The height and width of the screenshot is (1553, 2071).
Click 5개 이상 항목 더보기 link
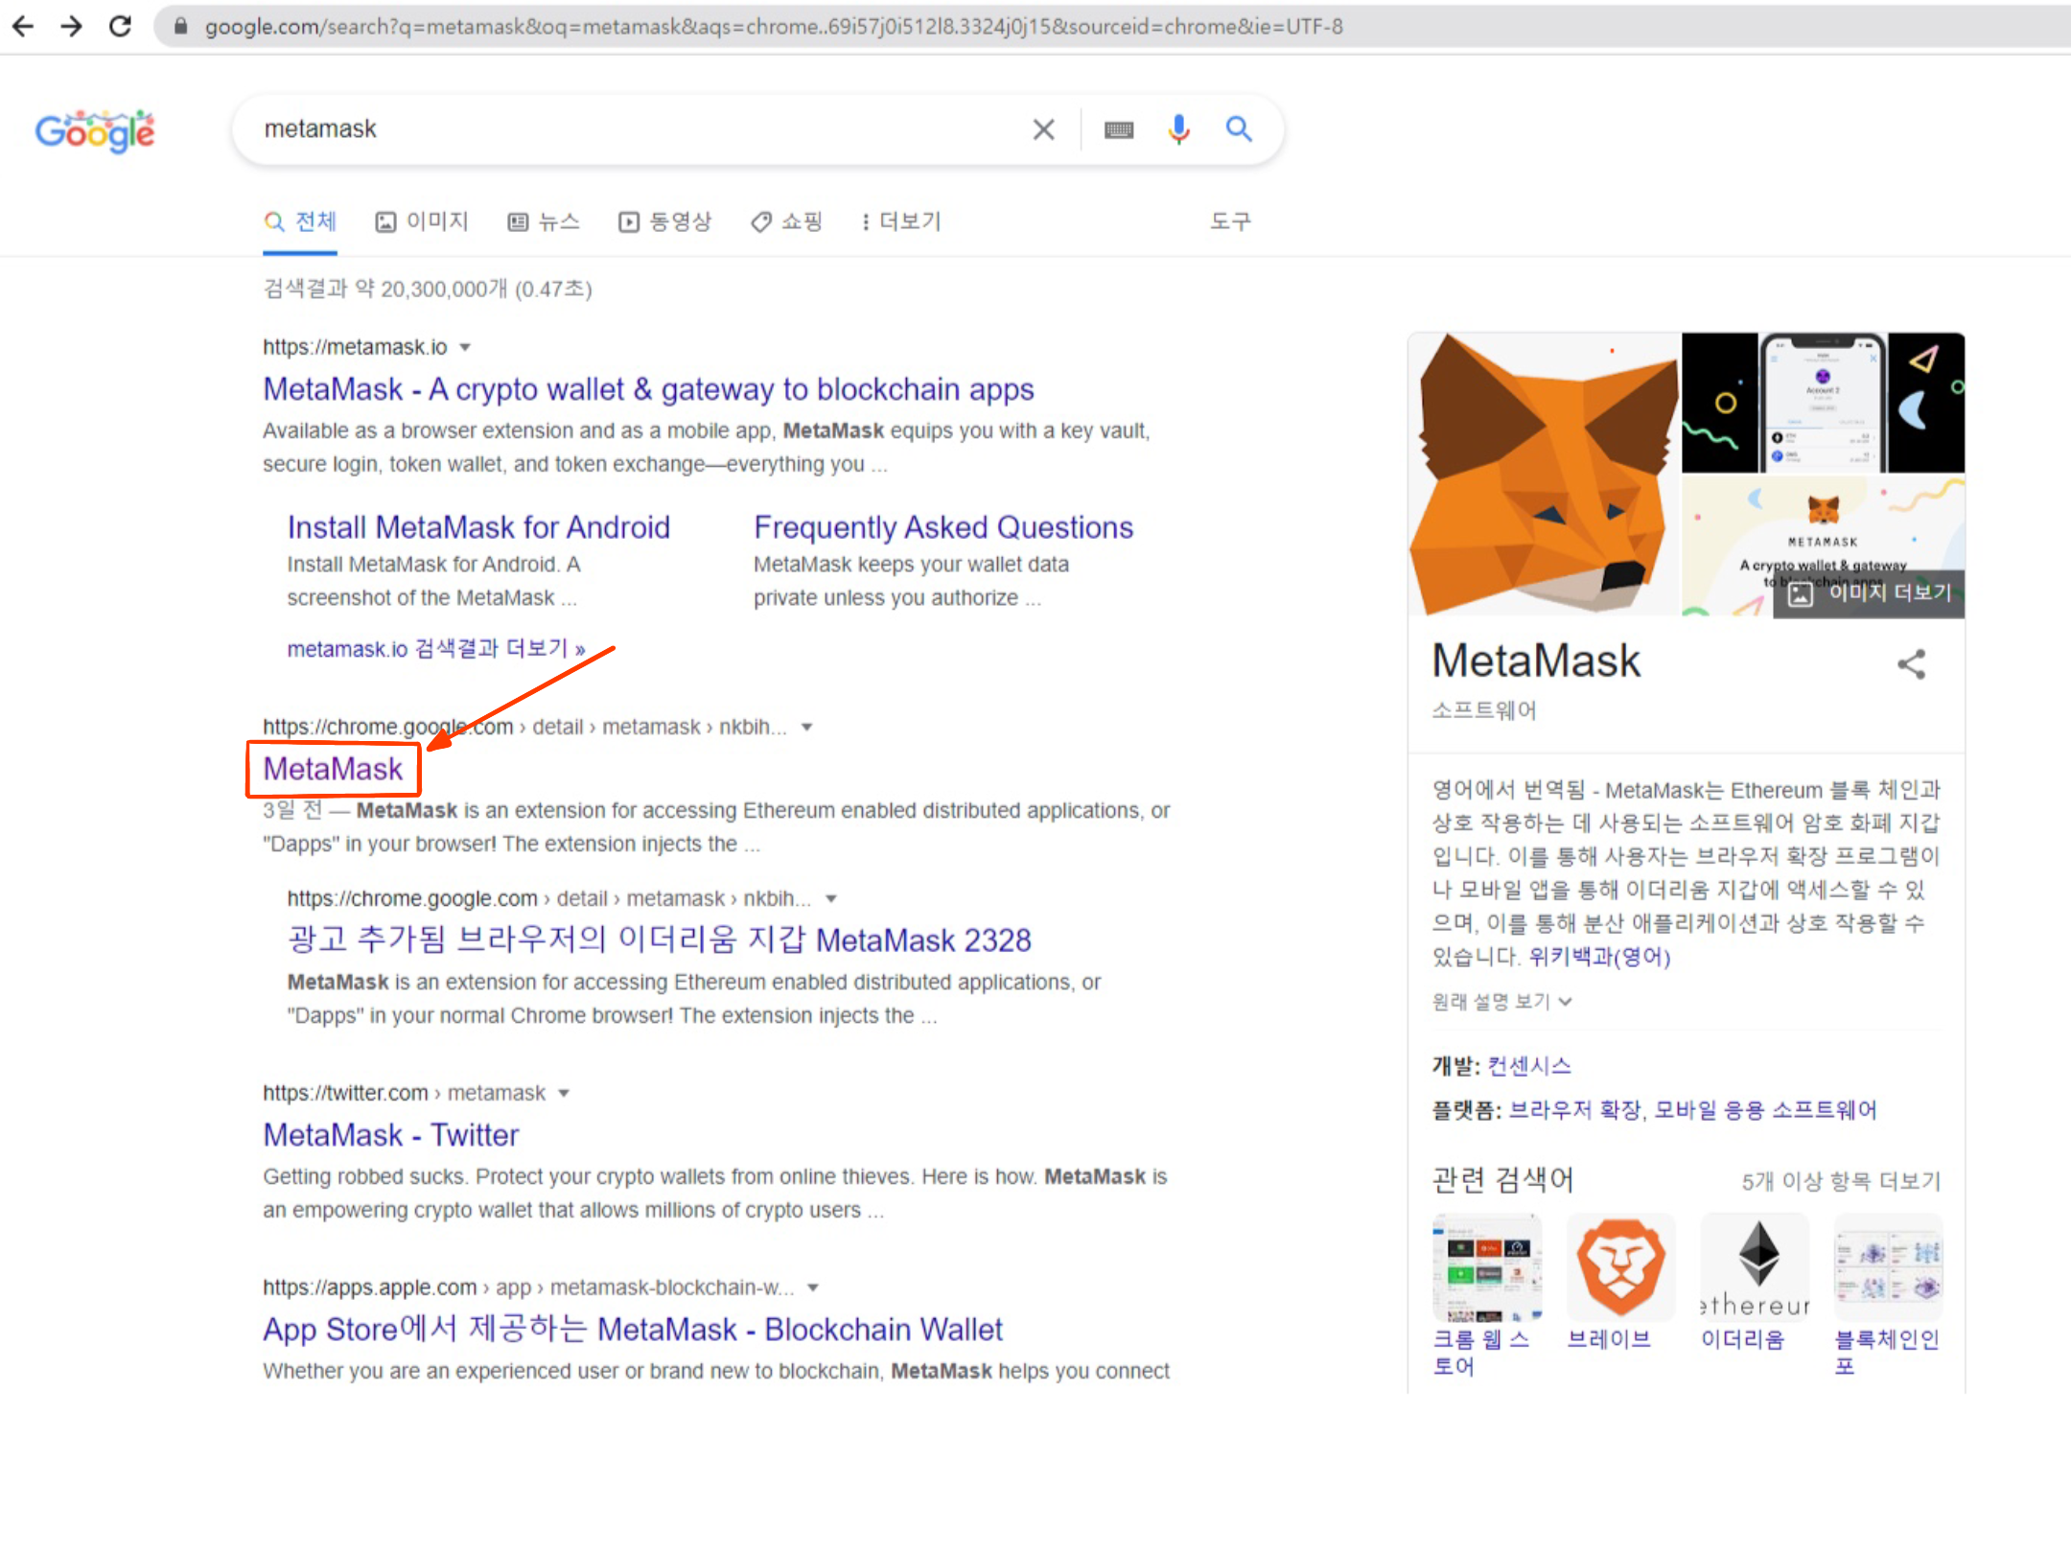1841,1181
